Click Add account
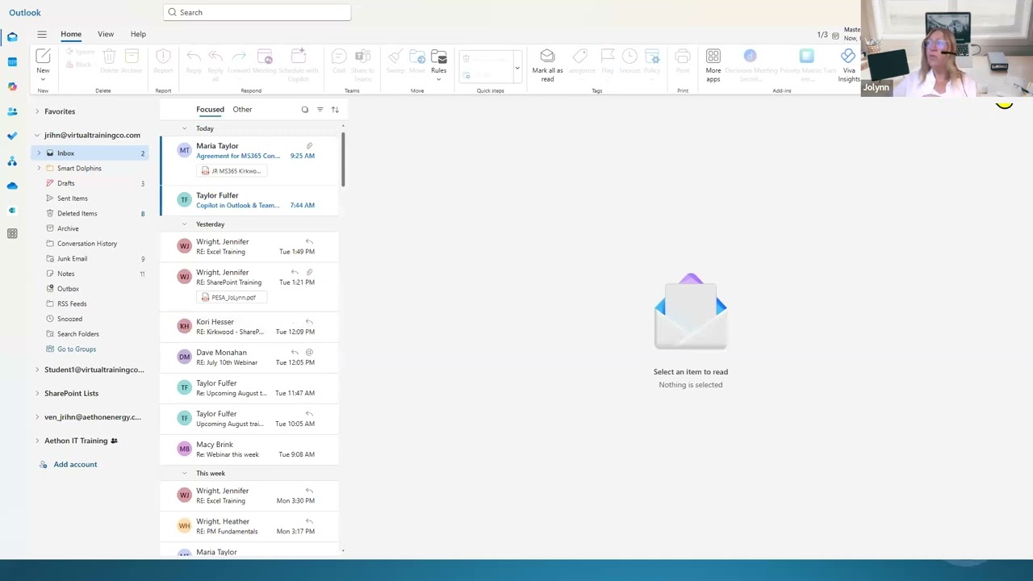1033x581 pixels. click(x=75, y=465)
